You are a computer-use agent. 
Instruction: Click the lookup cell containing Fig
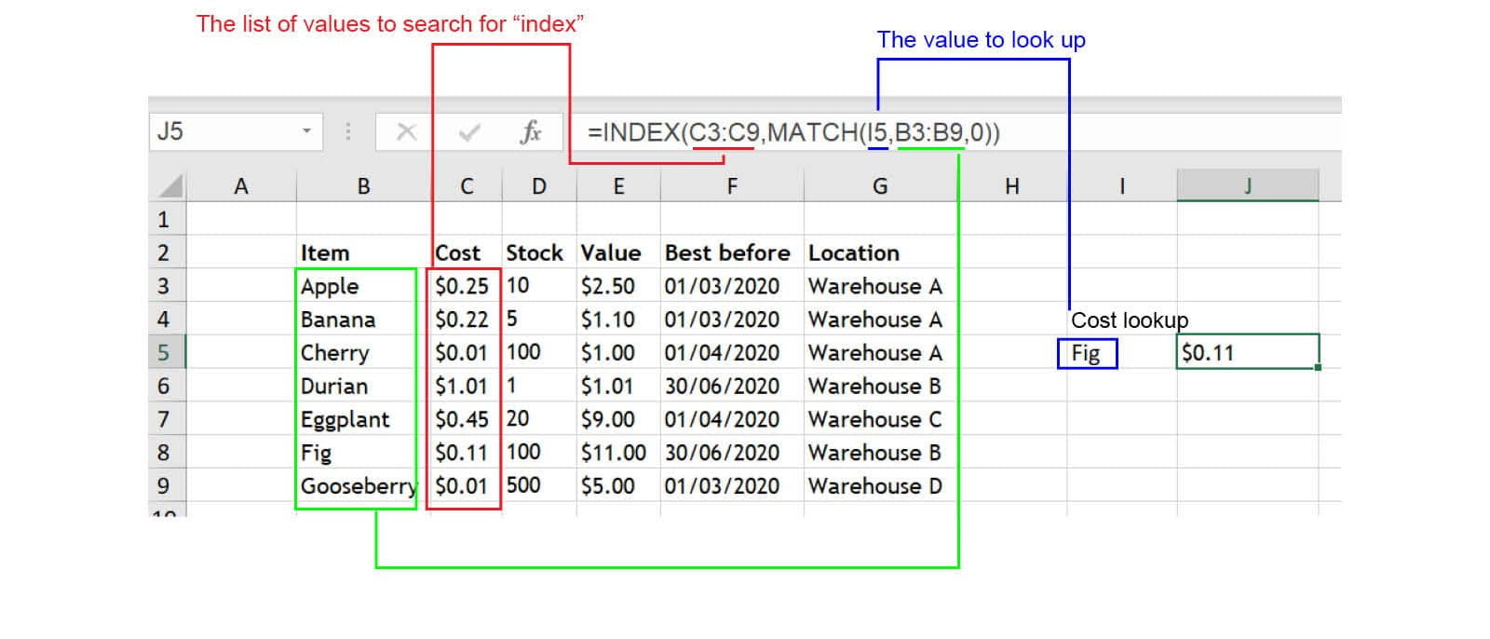pos(1087,353)
